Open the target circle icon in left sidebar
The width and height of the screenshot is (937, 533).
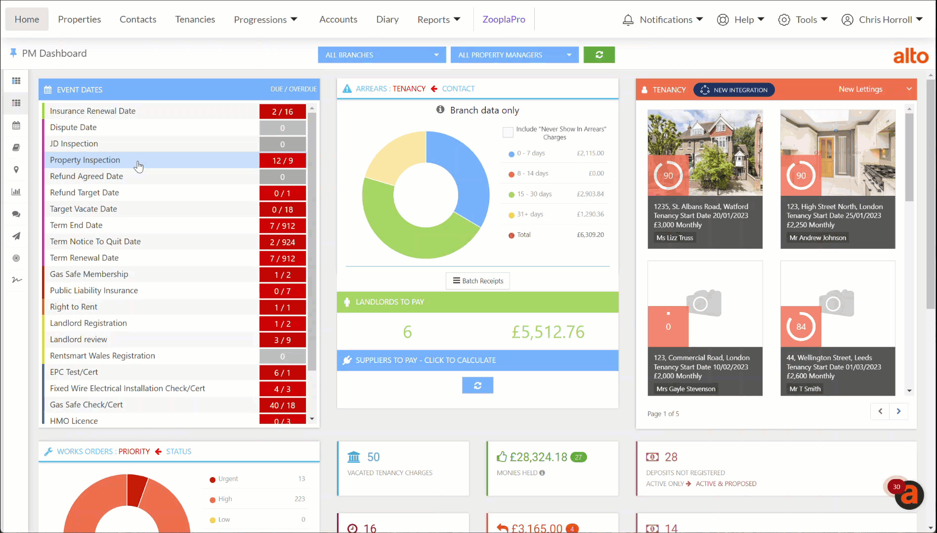click(x=16, y=258)
